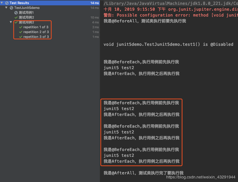Screen dimensions: 238x182
Task: Collapse the TestJunit5demo tree node
Action: coord(6,8)
